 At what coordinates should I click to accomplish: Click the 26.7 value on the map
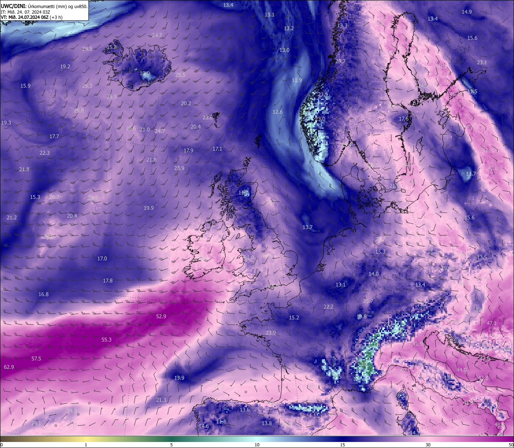[54, 197]
